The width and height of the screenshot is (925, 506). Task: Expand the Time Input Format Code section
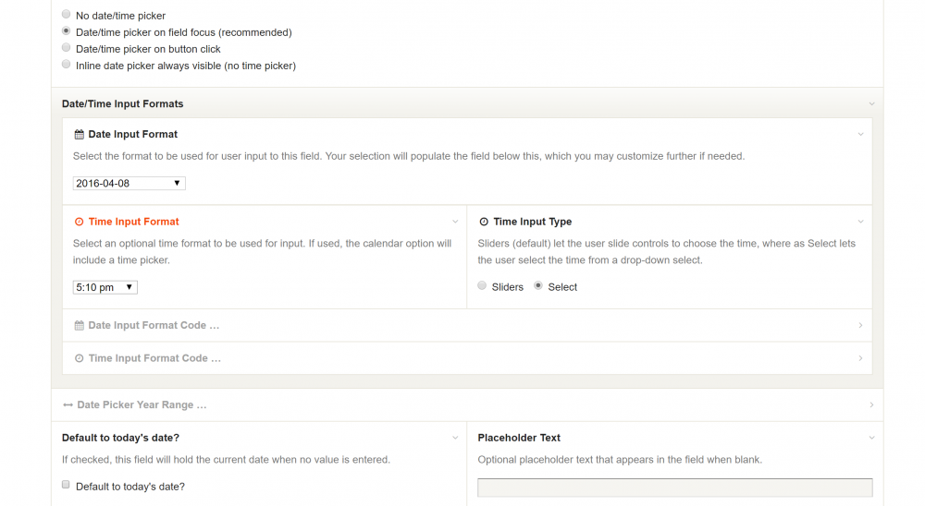(x=860, y=358)
